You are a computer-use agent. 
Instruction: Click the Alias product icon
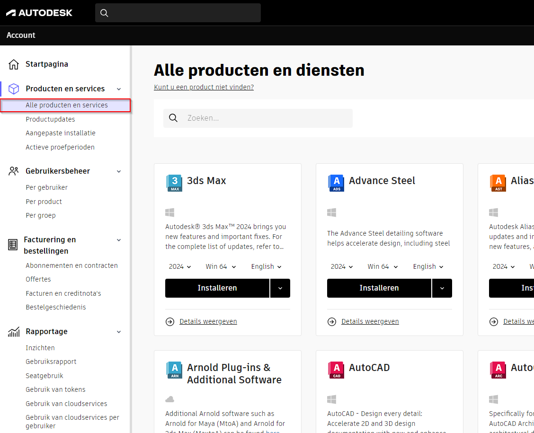[498, 183]
